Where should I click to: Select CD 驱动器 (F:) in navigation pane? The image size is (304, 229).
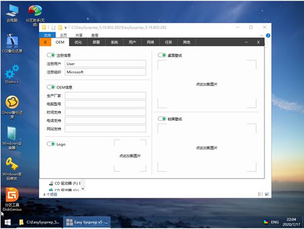[65, 183]
